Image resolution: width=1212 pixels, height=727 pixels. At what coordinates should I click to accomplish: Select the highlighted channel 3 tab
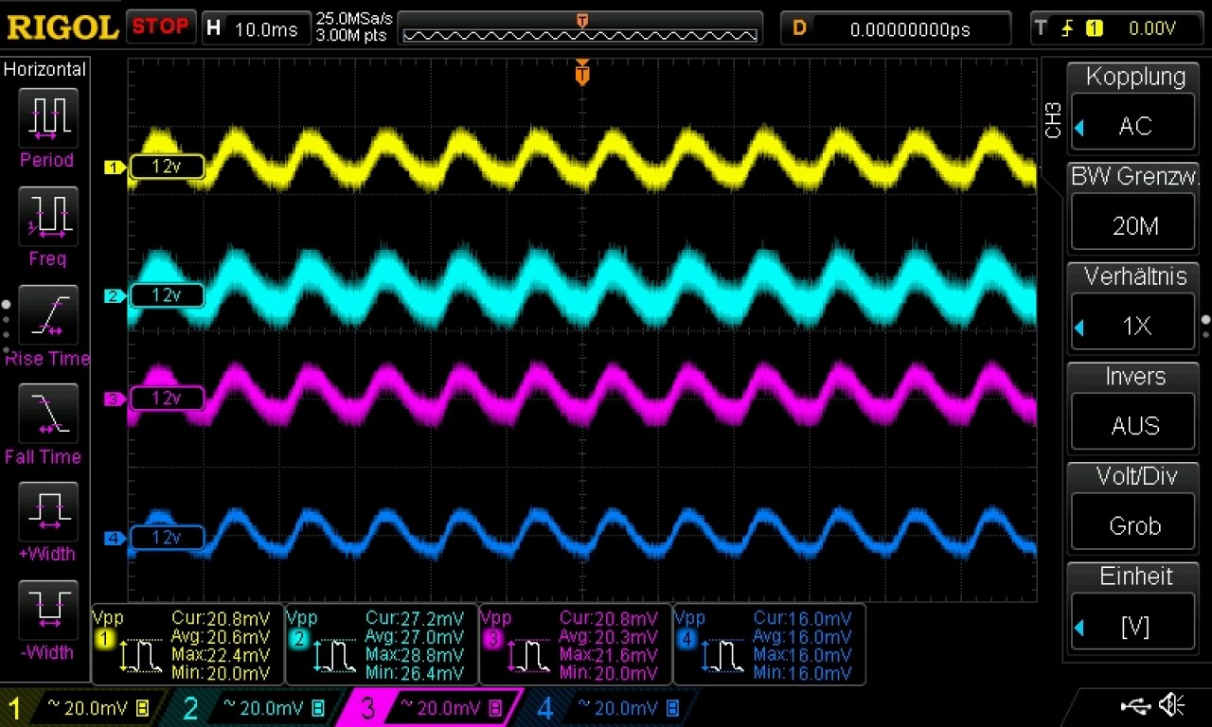tap(431, 708)
